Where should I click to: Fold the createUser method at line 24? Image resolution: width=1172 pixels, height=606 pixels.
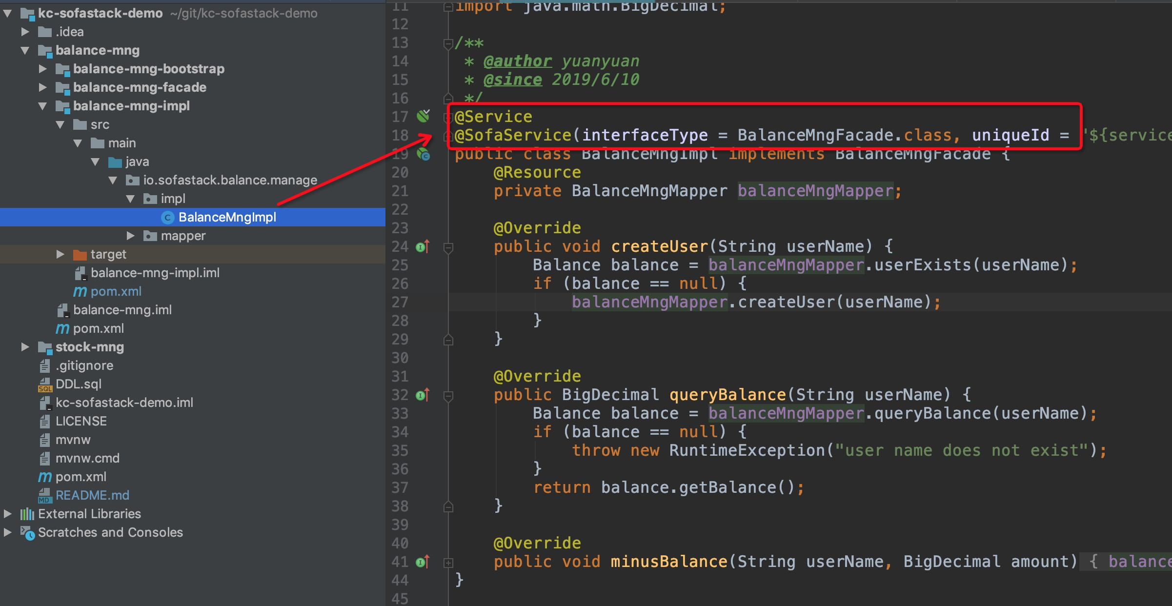pos(448,248)
